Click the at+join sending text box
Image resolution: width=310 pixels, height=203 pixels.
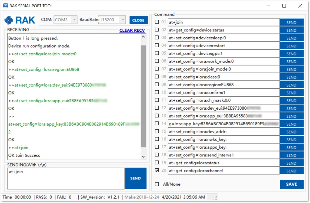(66, 178)
